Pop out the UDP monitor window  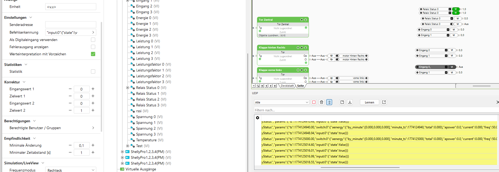[384, 102]
